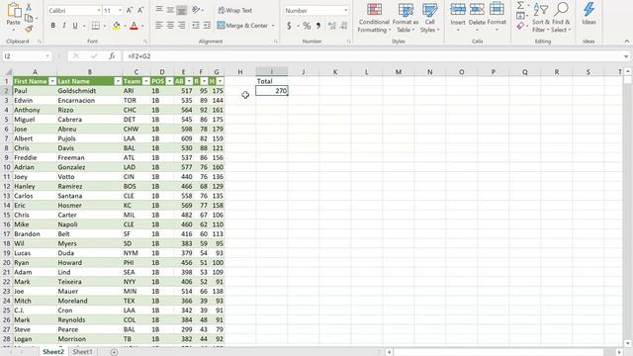Open Format as Table gallery

pyautogui.click(x=406, y=18)
